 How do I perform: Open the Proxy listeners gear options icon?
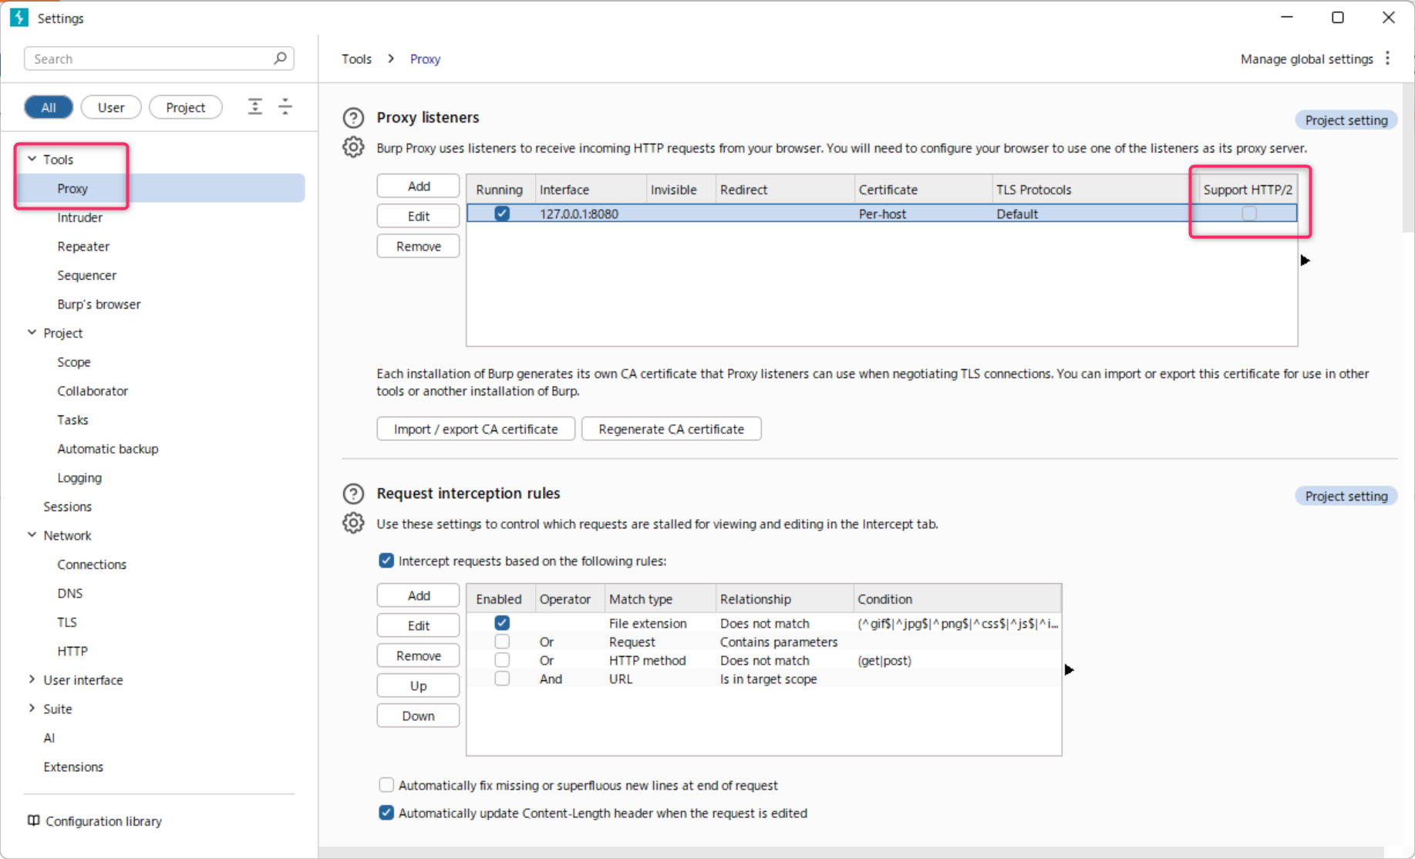pyautogui.click(x=353, y=147)
